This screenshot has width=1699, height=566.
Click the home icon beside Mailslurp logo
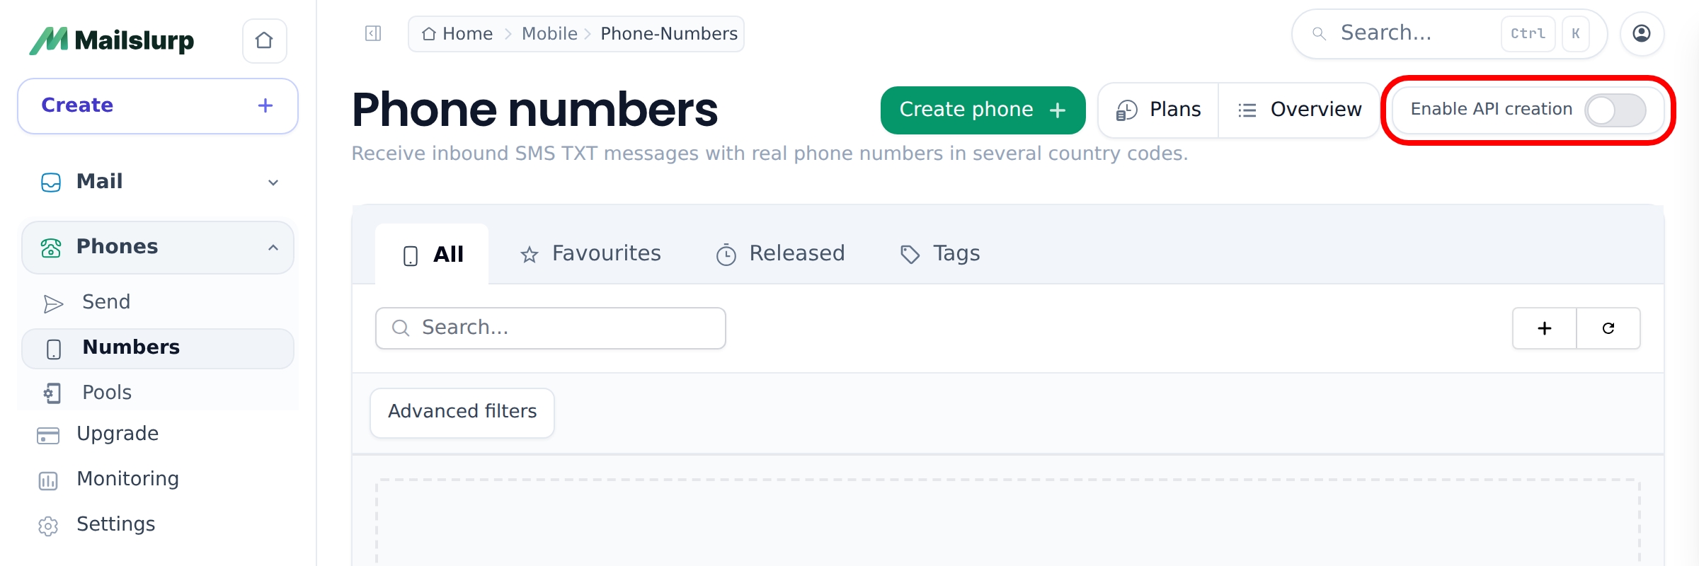pyautogui.click(x=264, y=40)
